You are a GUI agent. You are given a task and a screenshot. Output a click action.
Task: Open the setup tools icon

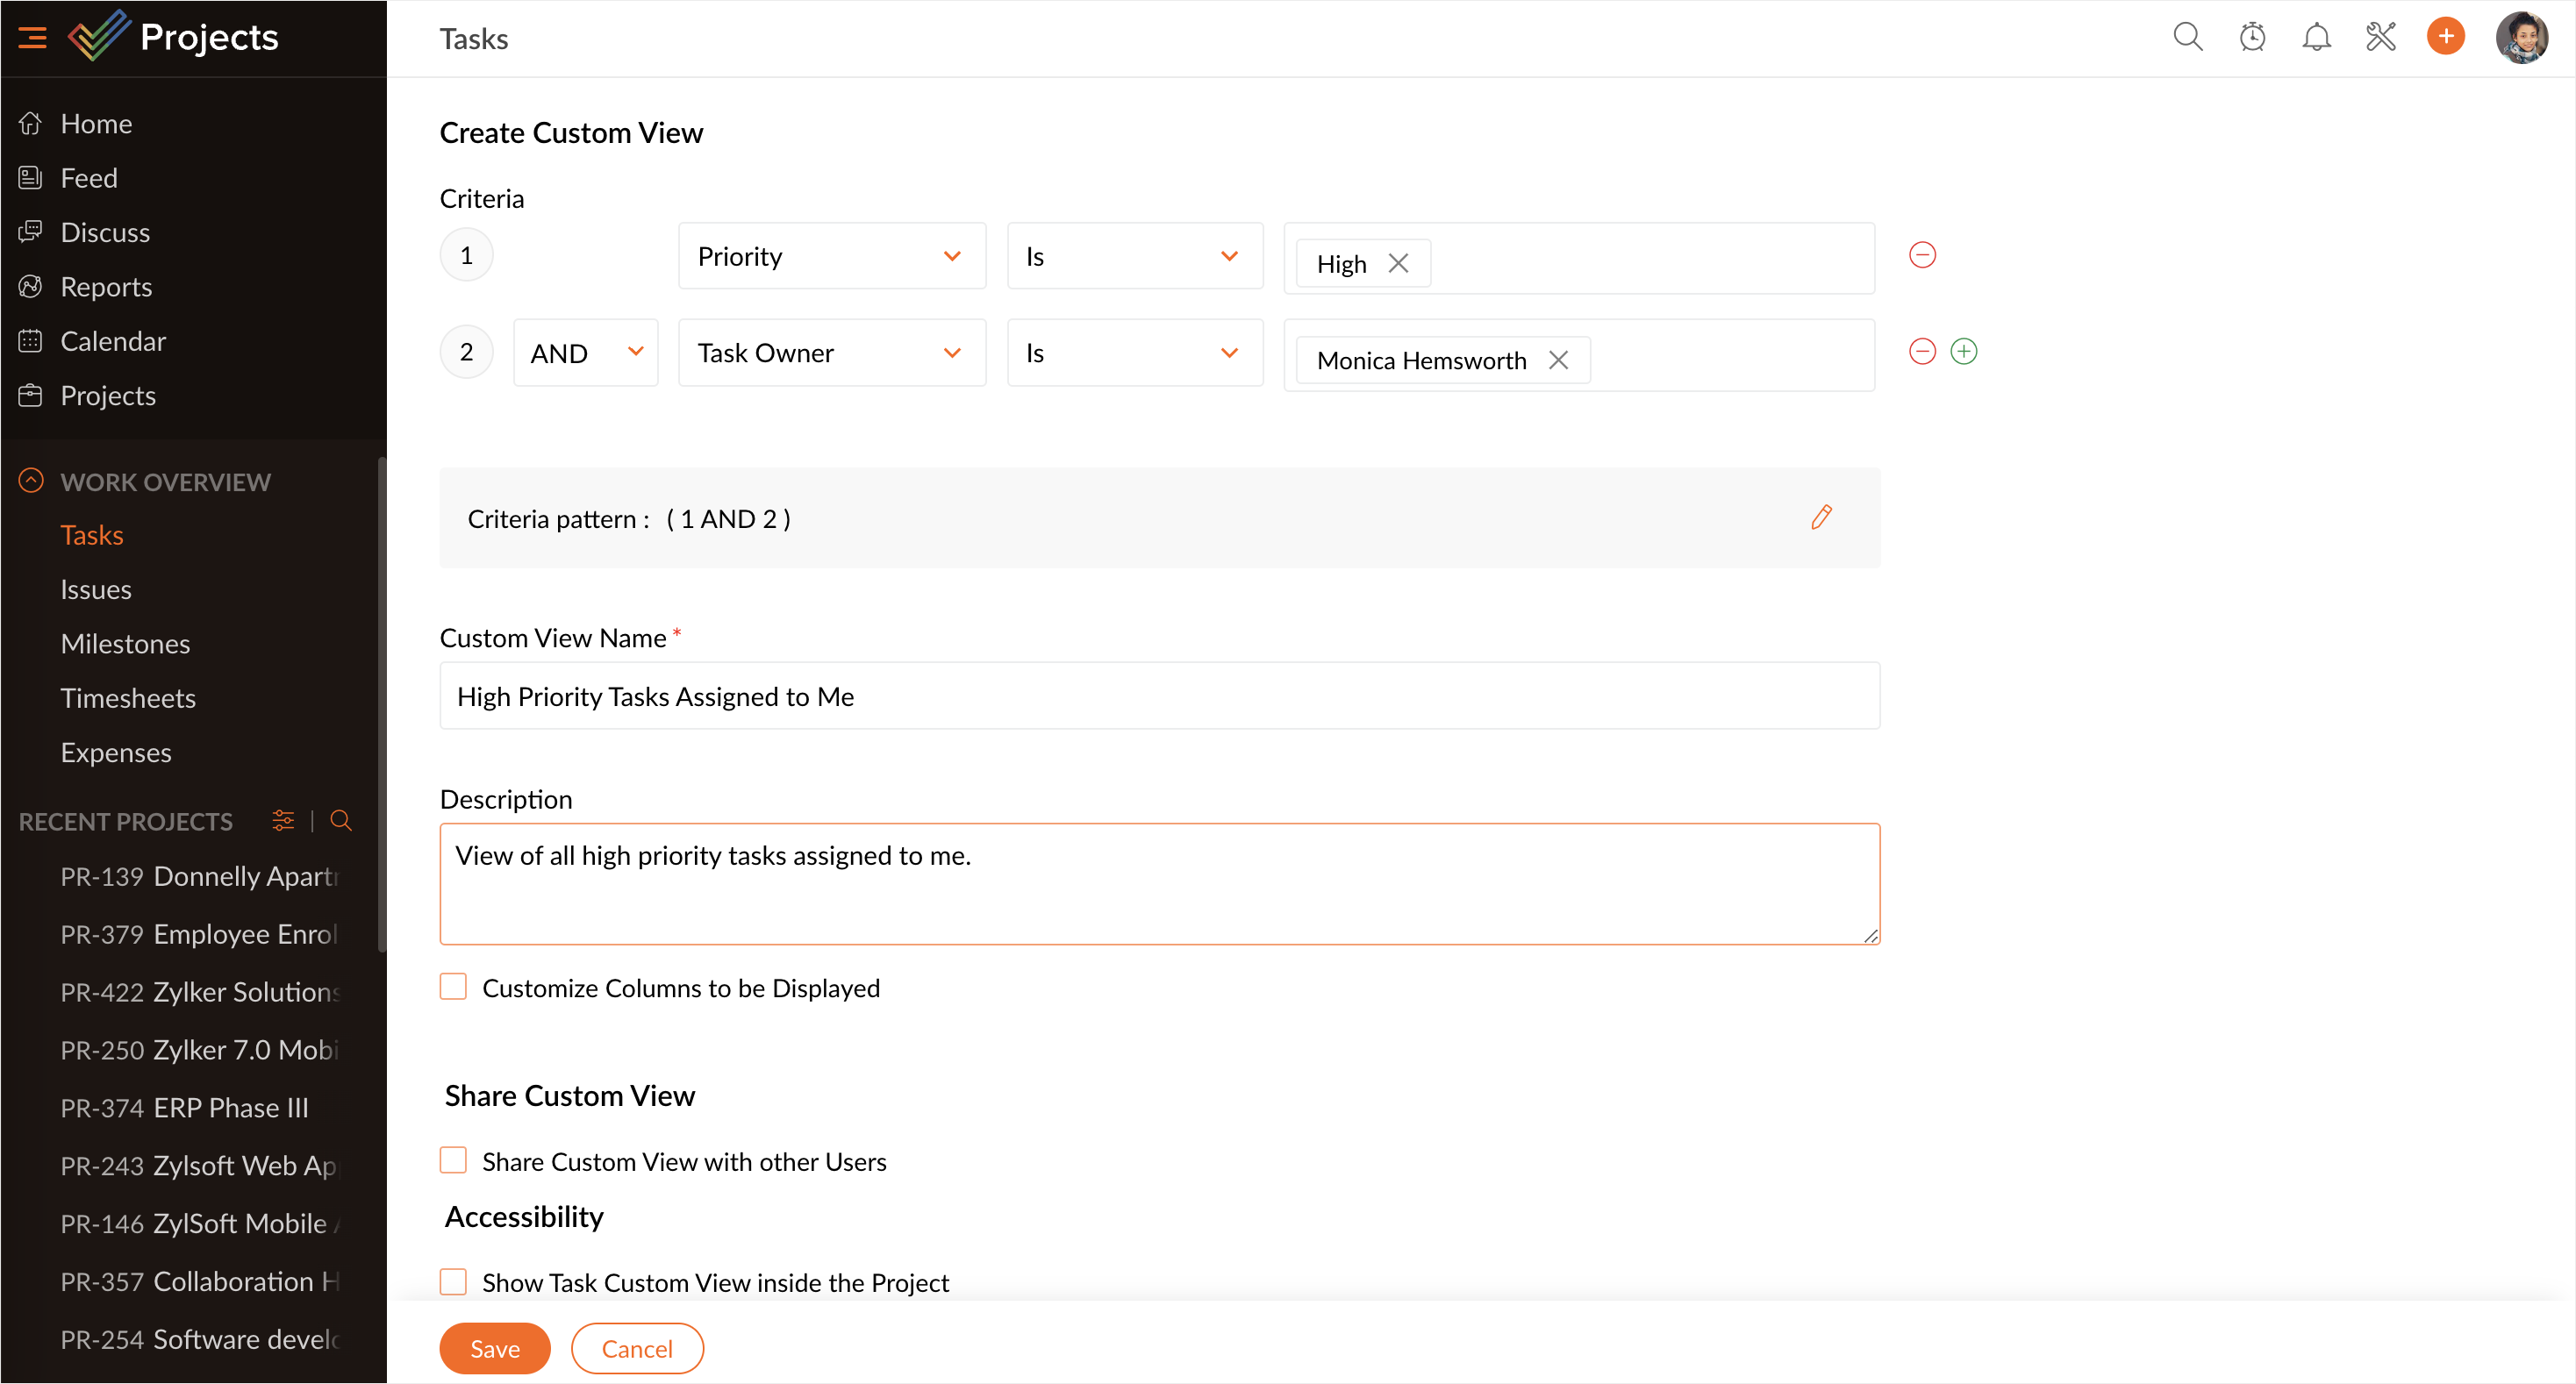2381,37
